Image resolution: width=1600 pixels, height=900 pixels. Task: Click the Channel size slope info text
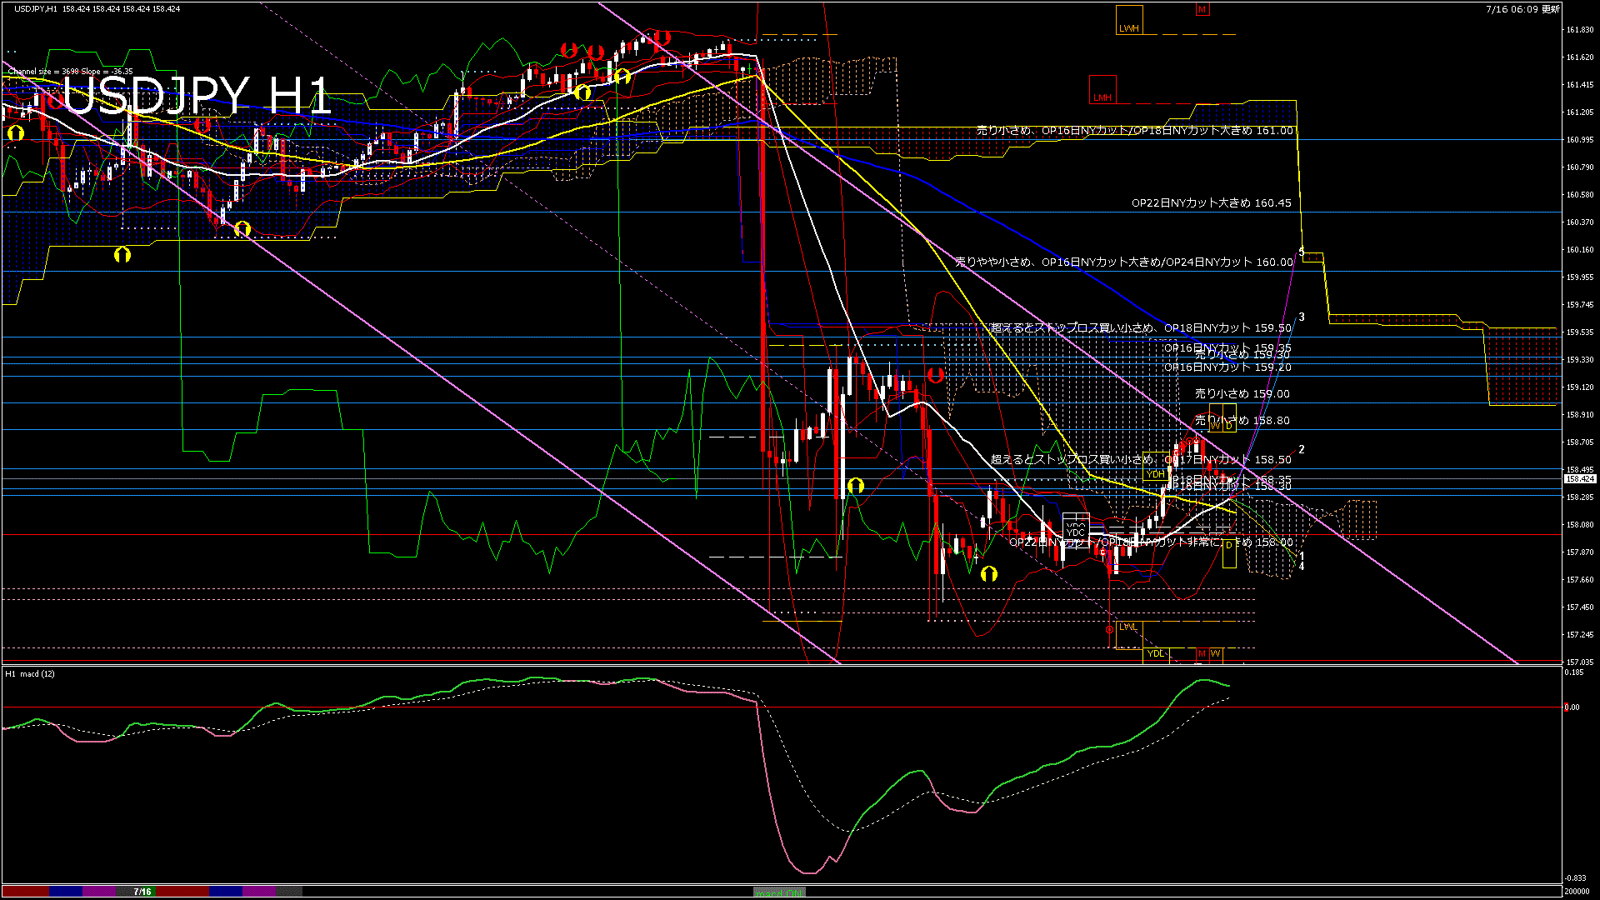point(70,72)
